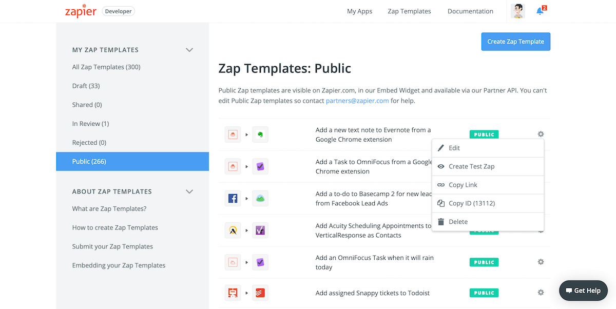The image size is (616, 309).
Task: Click Chrome extension icon in Evernote row
Action: pyautogui.click(x=233, y=134)
